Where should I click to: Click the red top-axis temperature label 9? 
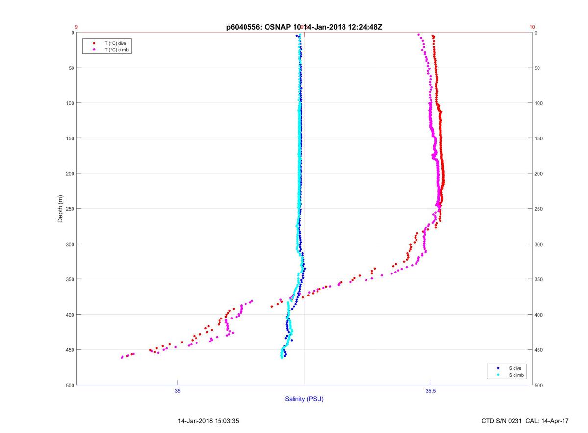click(x=76, y=27)
